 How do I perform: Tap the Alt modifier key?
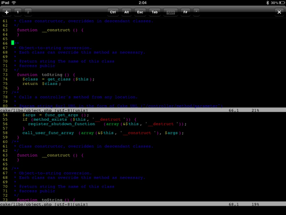pos(127,12)
